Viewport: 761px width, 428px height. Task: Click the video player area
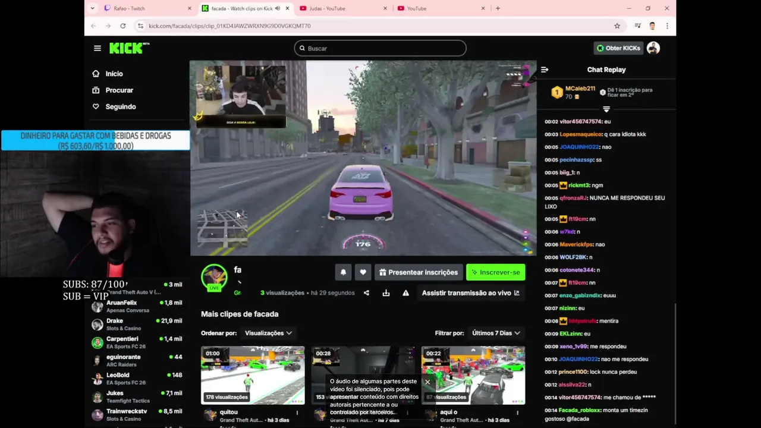click(363, 158)
